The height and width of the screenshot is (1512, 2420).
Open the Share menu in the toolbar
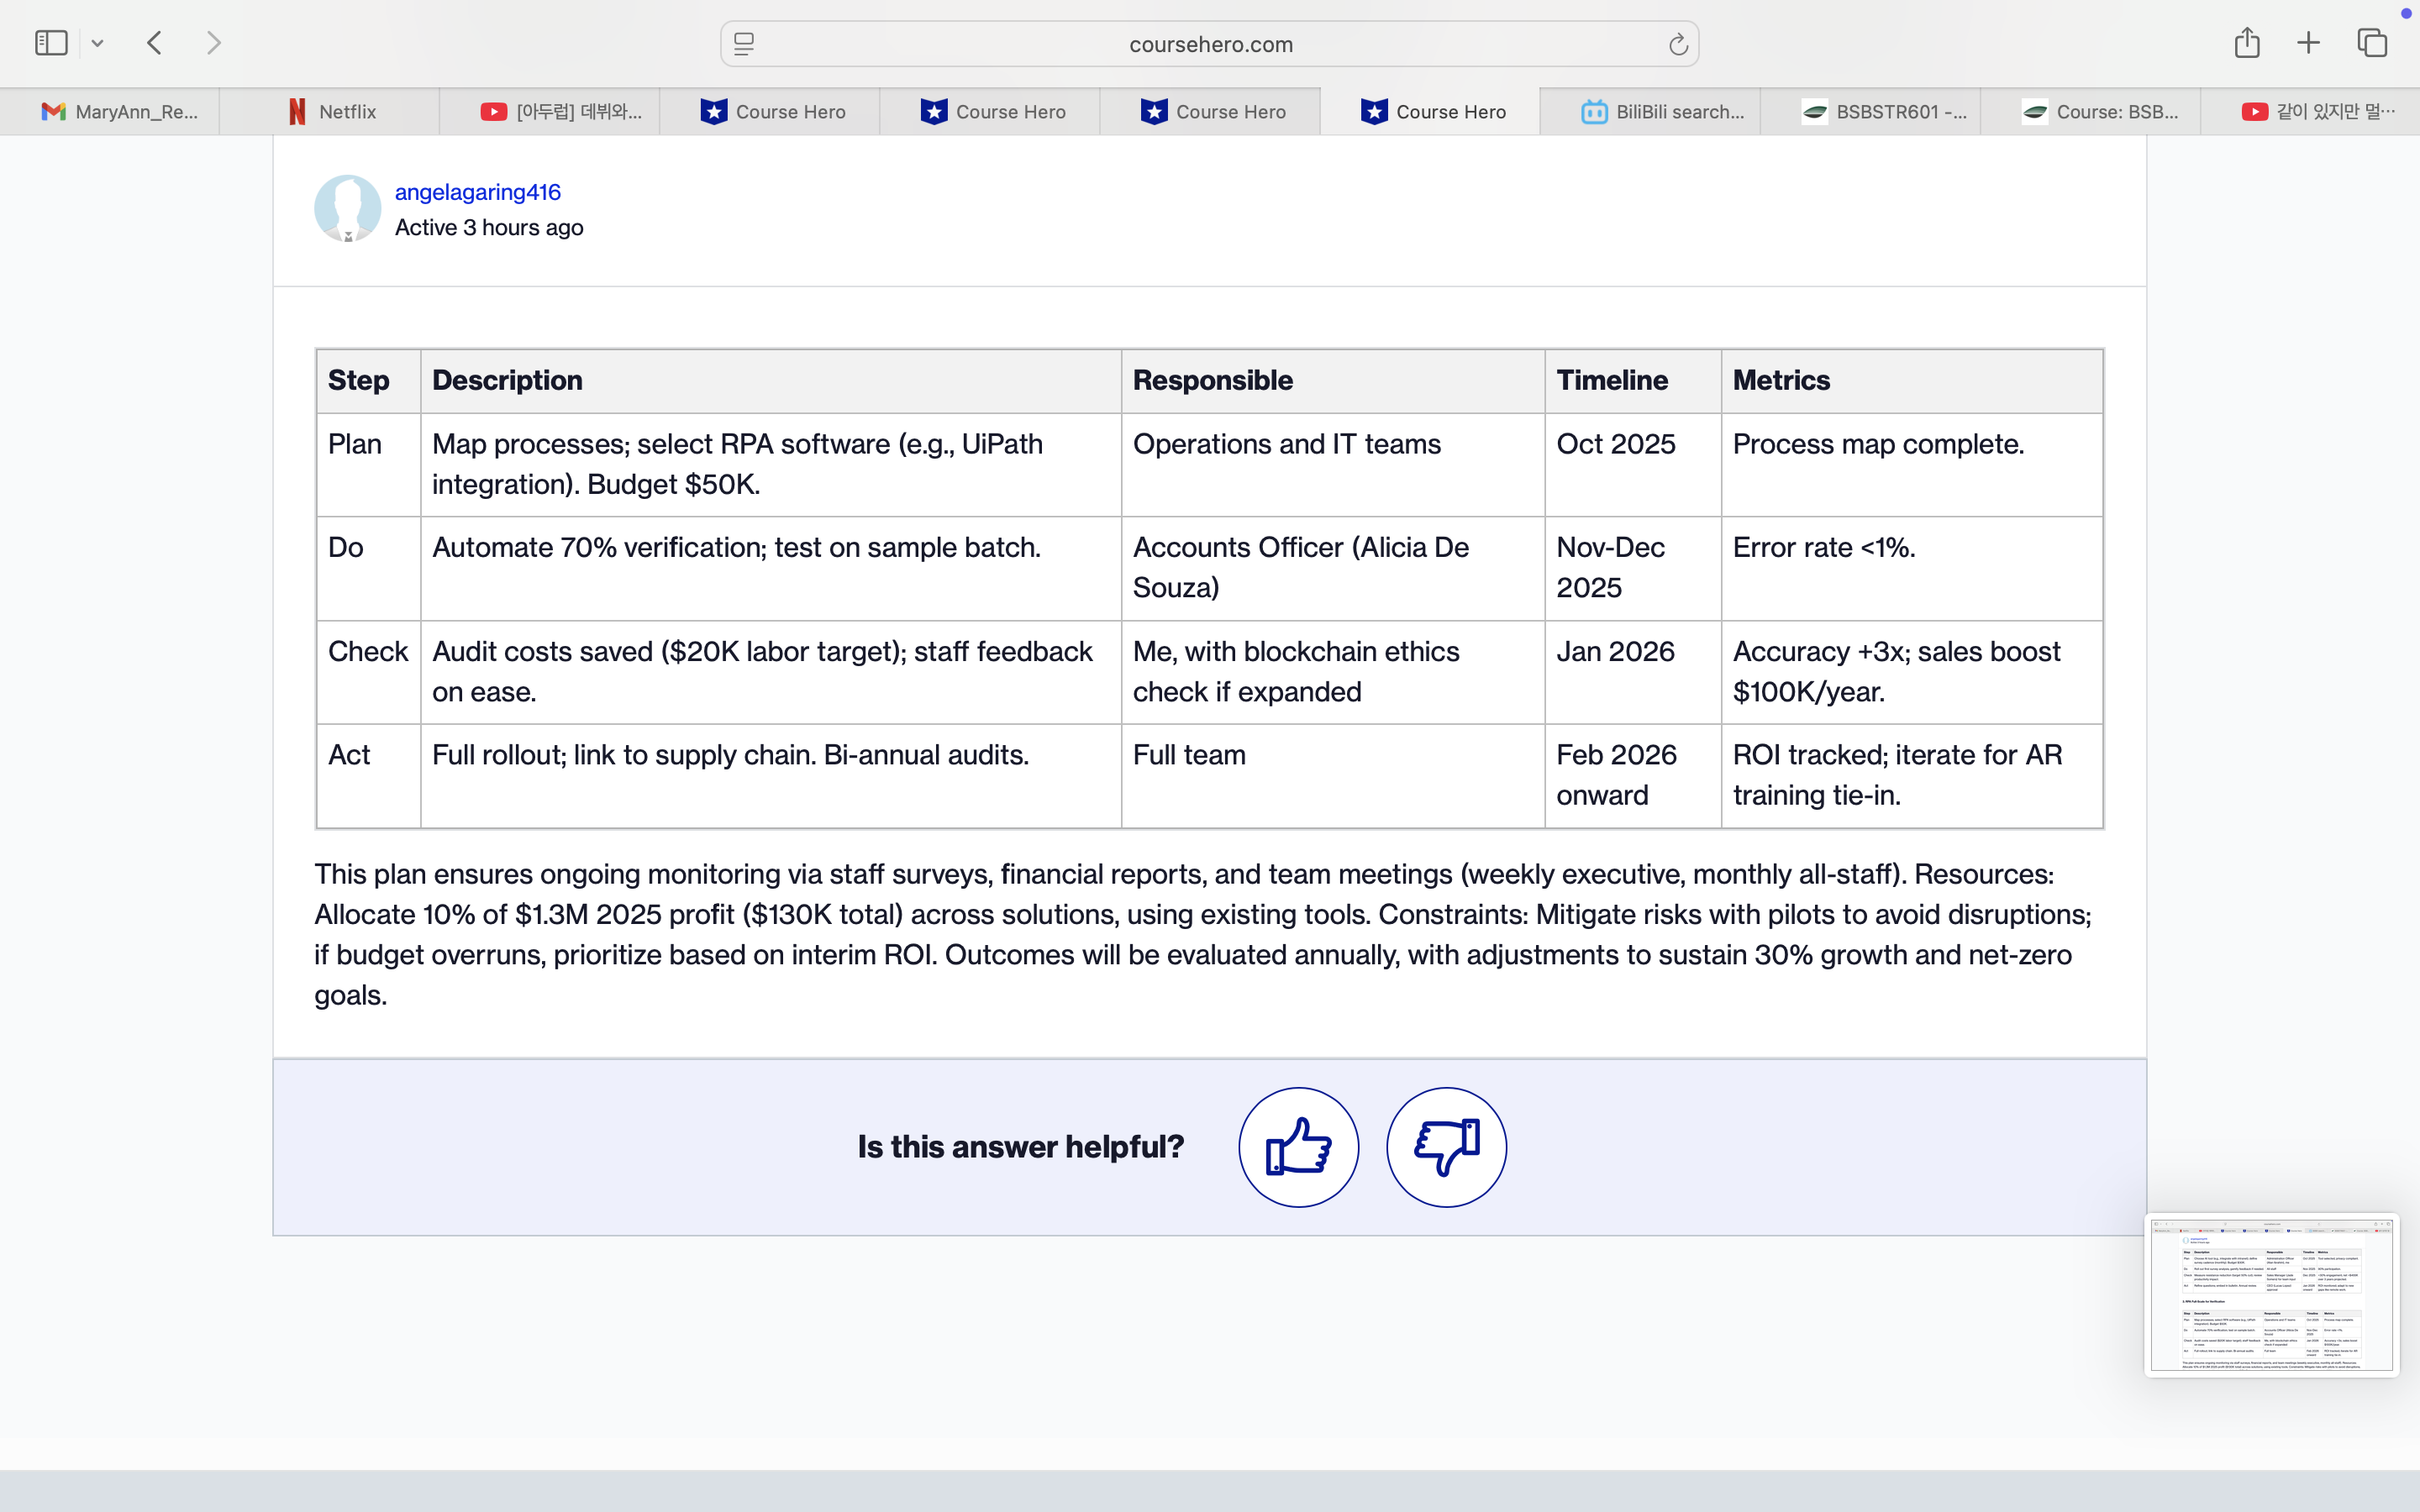click(2246, 43)
